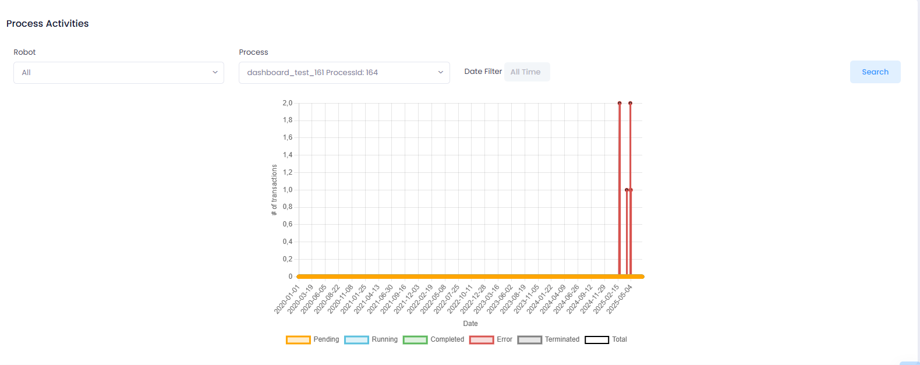Image resolution: width=920 pixels, height=365 pixels.
Task: Click the Robot dropdown chevron arrow
Action: coord(215,73)
